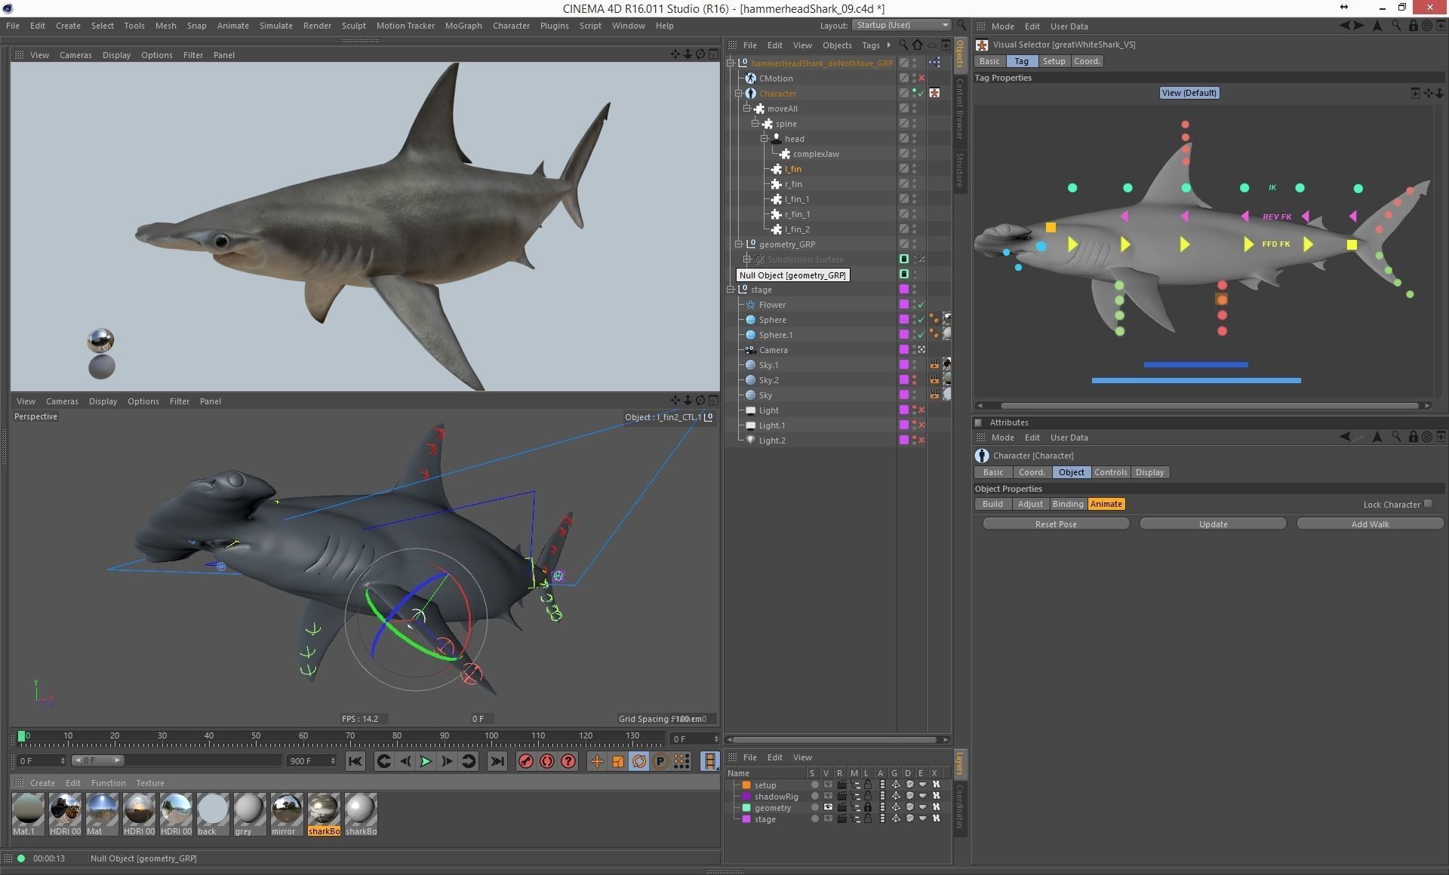Click the lock icon in Attributes toolbar
The image size is (1449, 875).
click(1413, 437)
